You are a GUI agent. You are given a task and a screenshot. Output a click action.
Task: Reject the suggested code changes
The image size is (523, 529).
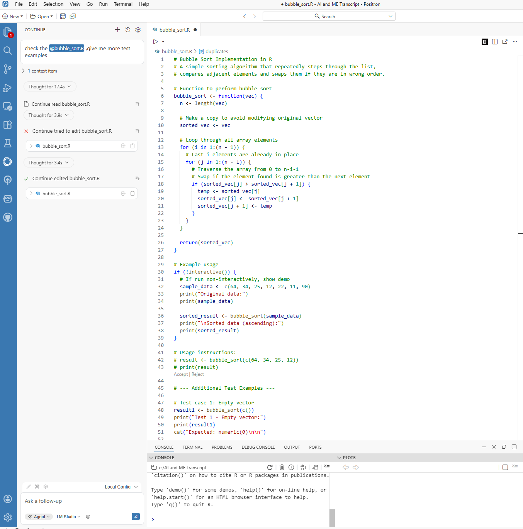coord(198,374)
